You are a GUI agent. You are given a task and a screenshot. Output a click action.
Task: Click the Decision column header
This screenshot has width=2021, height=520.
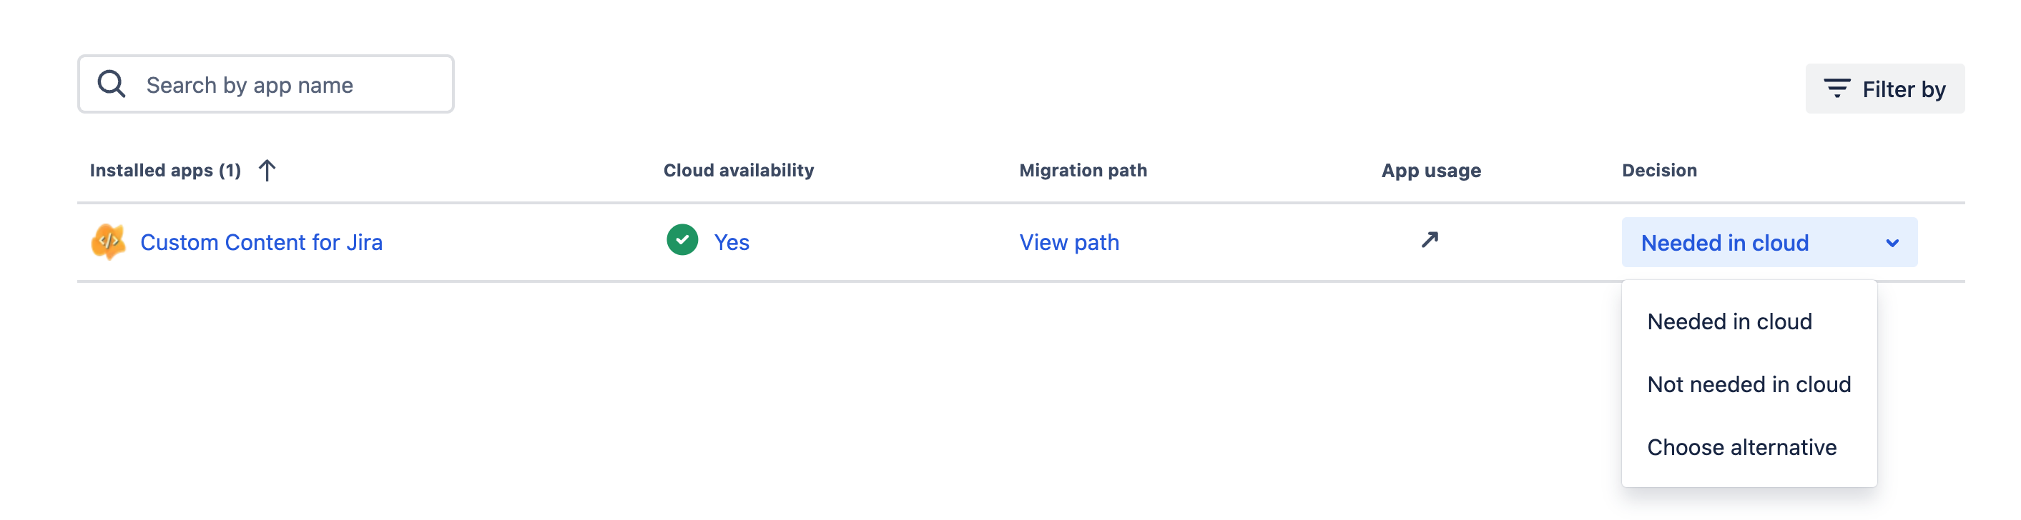tap(1659, 171)
